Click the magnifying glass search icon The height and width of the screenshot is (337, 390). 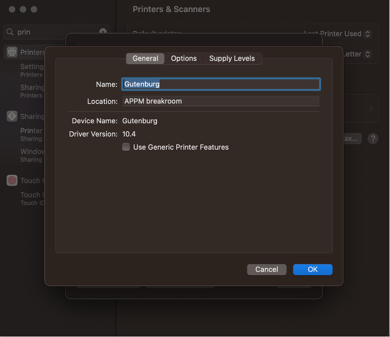[10, 32]
